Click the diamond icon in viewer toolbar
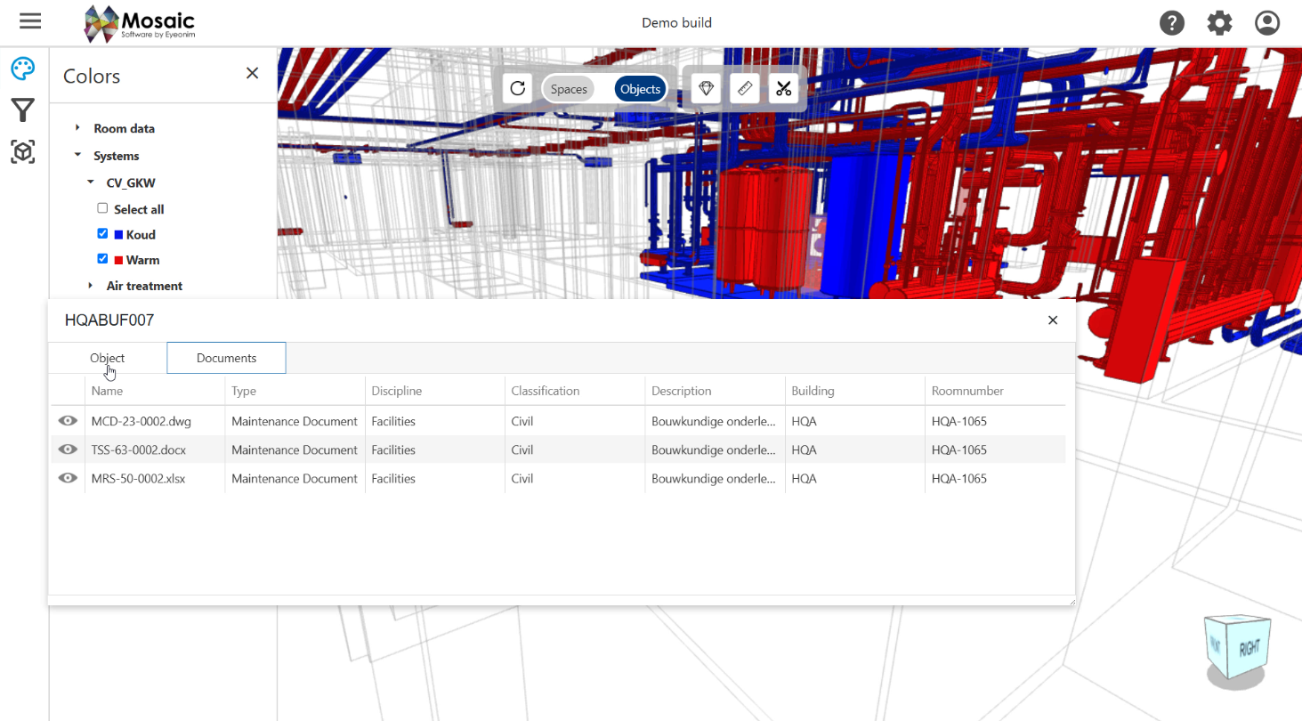The width and height of the screenshot is (1302, 721). click(707, 88)
